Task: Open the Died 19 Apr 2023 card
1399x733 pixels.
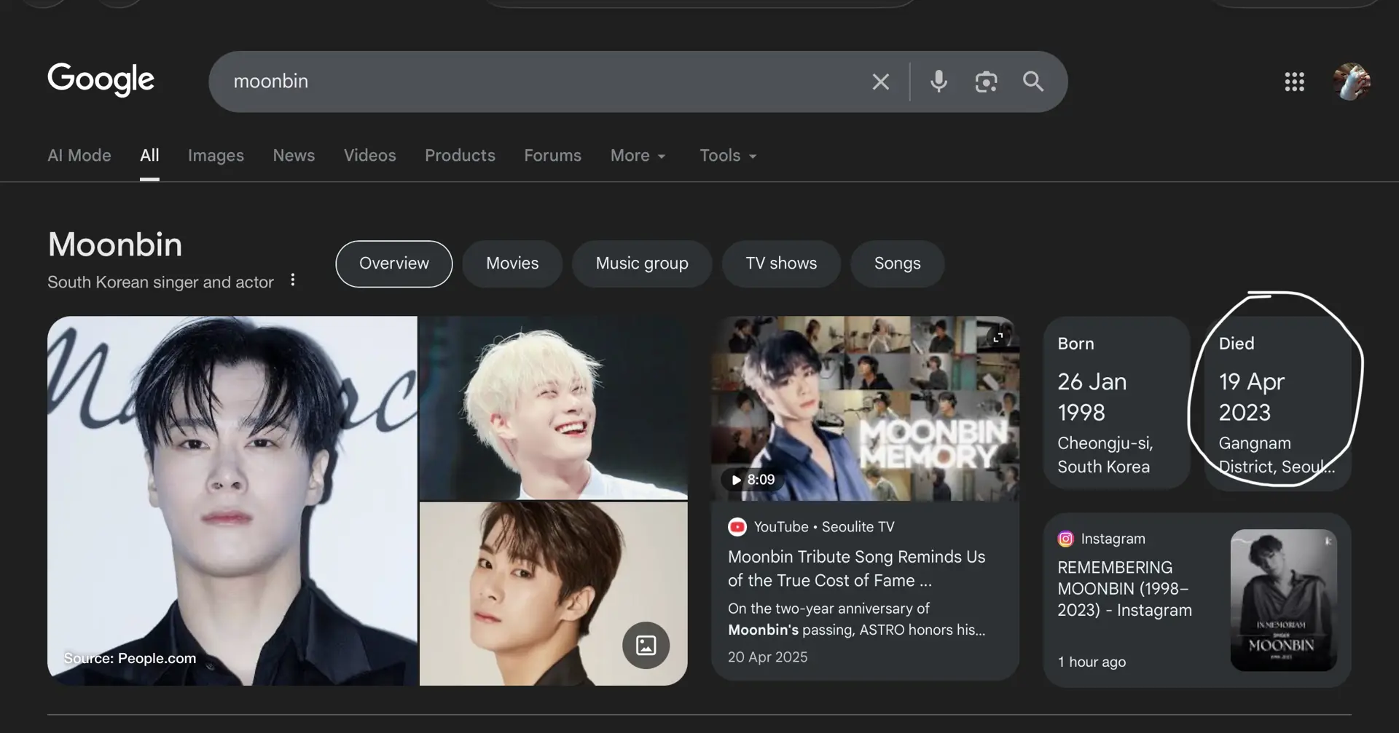Action: 1278,403
